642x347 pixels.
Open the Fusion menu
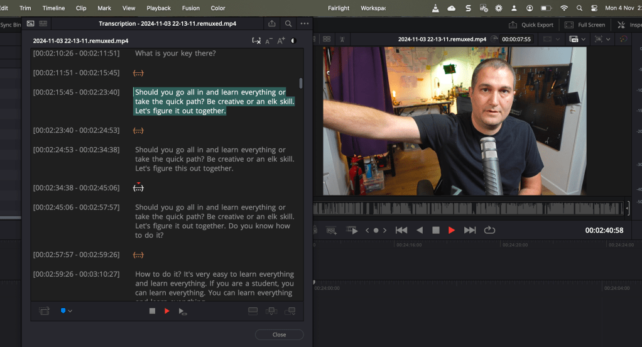pyautogui.click(x=191, y=8)
